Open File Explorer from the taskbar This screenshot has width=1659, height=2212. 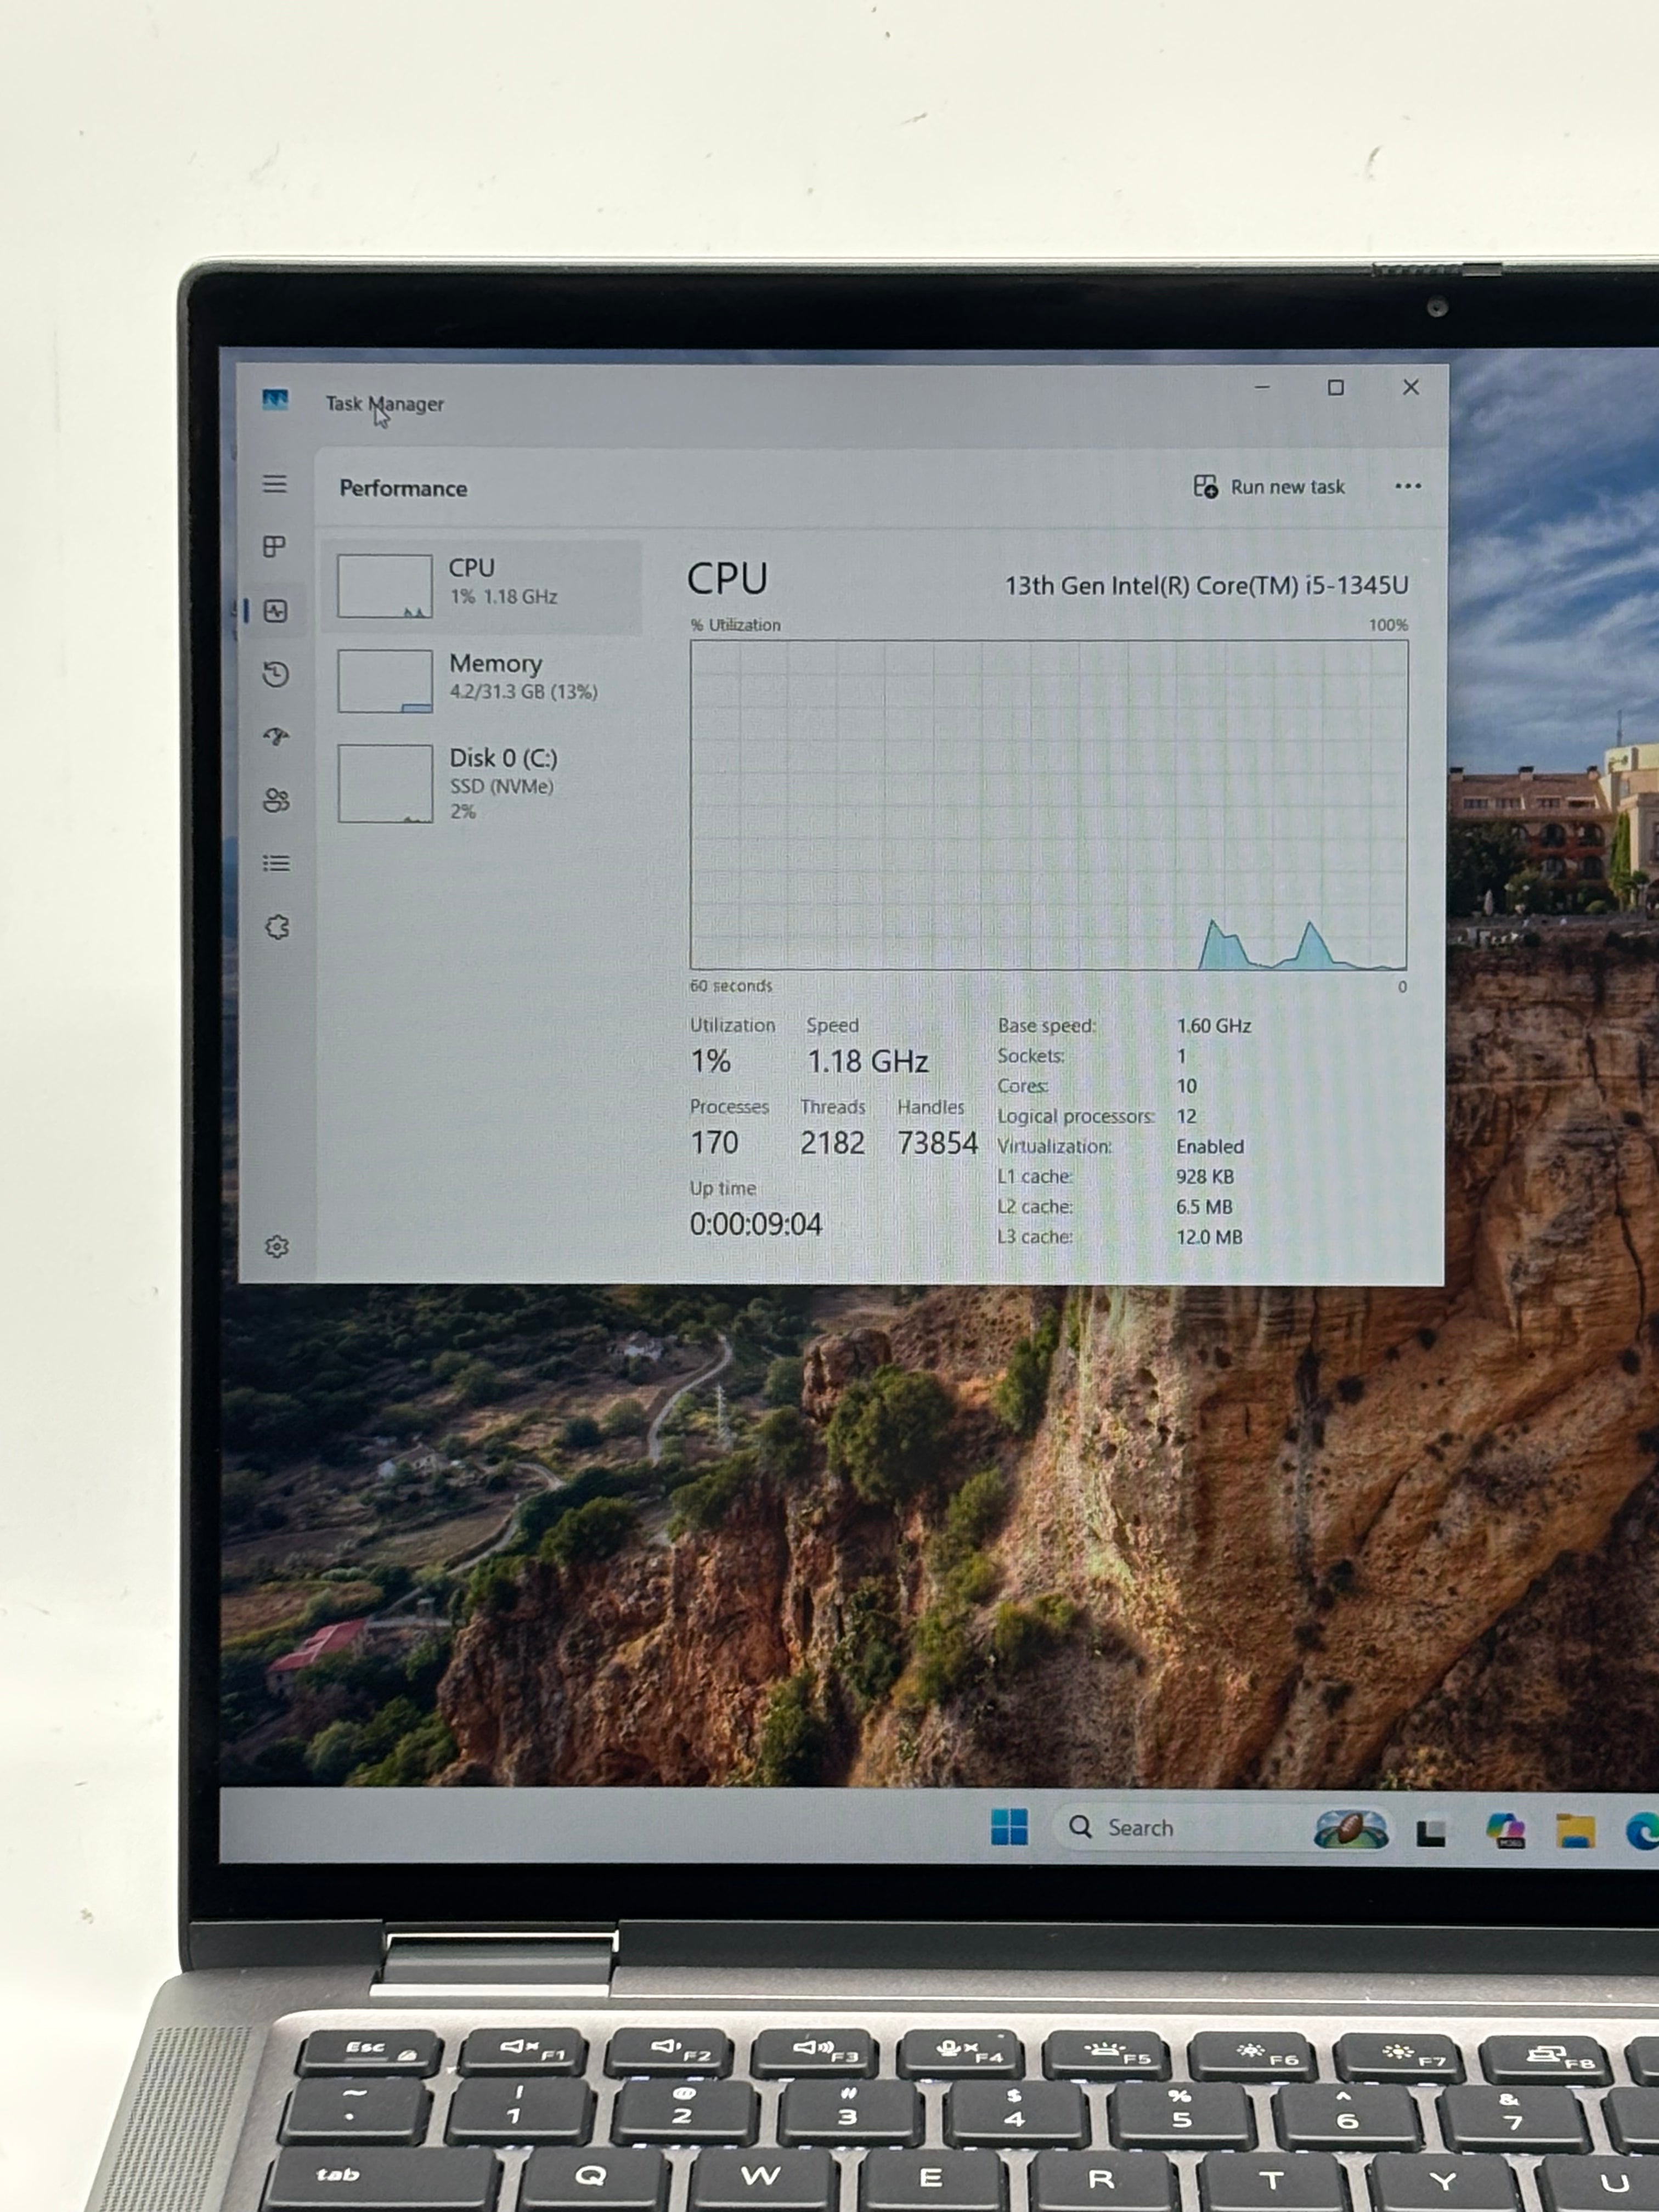tap(1575, 1831)
